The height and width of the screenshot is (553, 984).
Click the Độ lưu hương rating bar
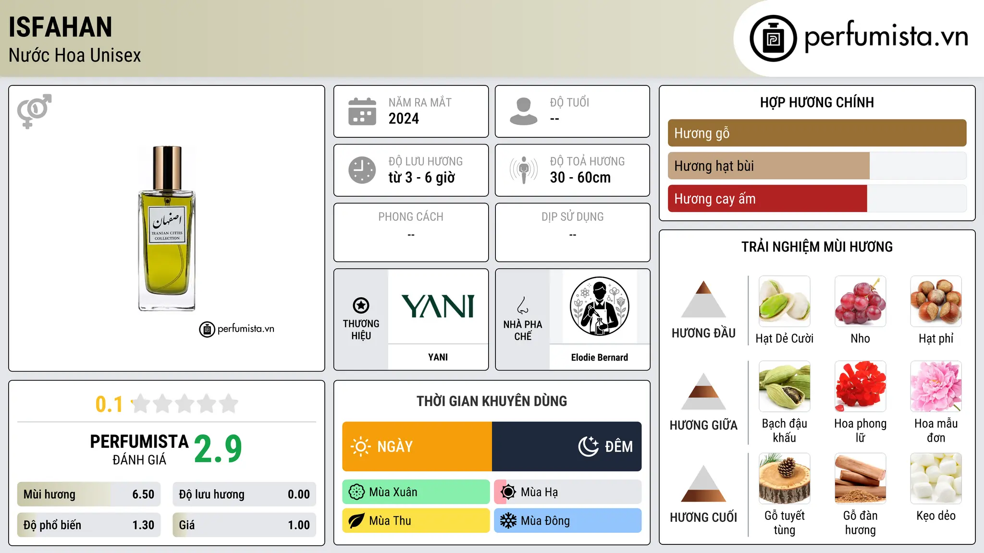click(x=245, y=494)
